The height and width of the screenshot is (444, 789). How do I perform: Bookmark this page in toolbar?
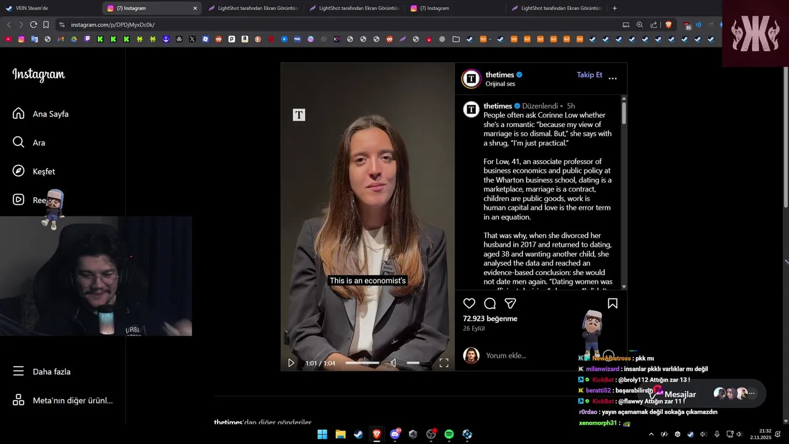coord(46,25)
